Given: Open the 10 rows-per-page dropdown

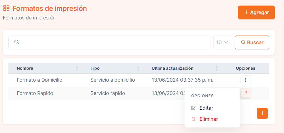Looking at the screenshot, I should coord(223,42).
